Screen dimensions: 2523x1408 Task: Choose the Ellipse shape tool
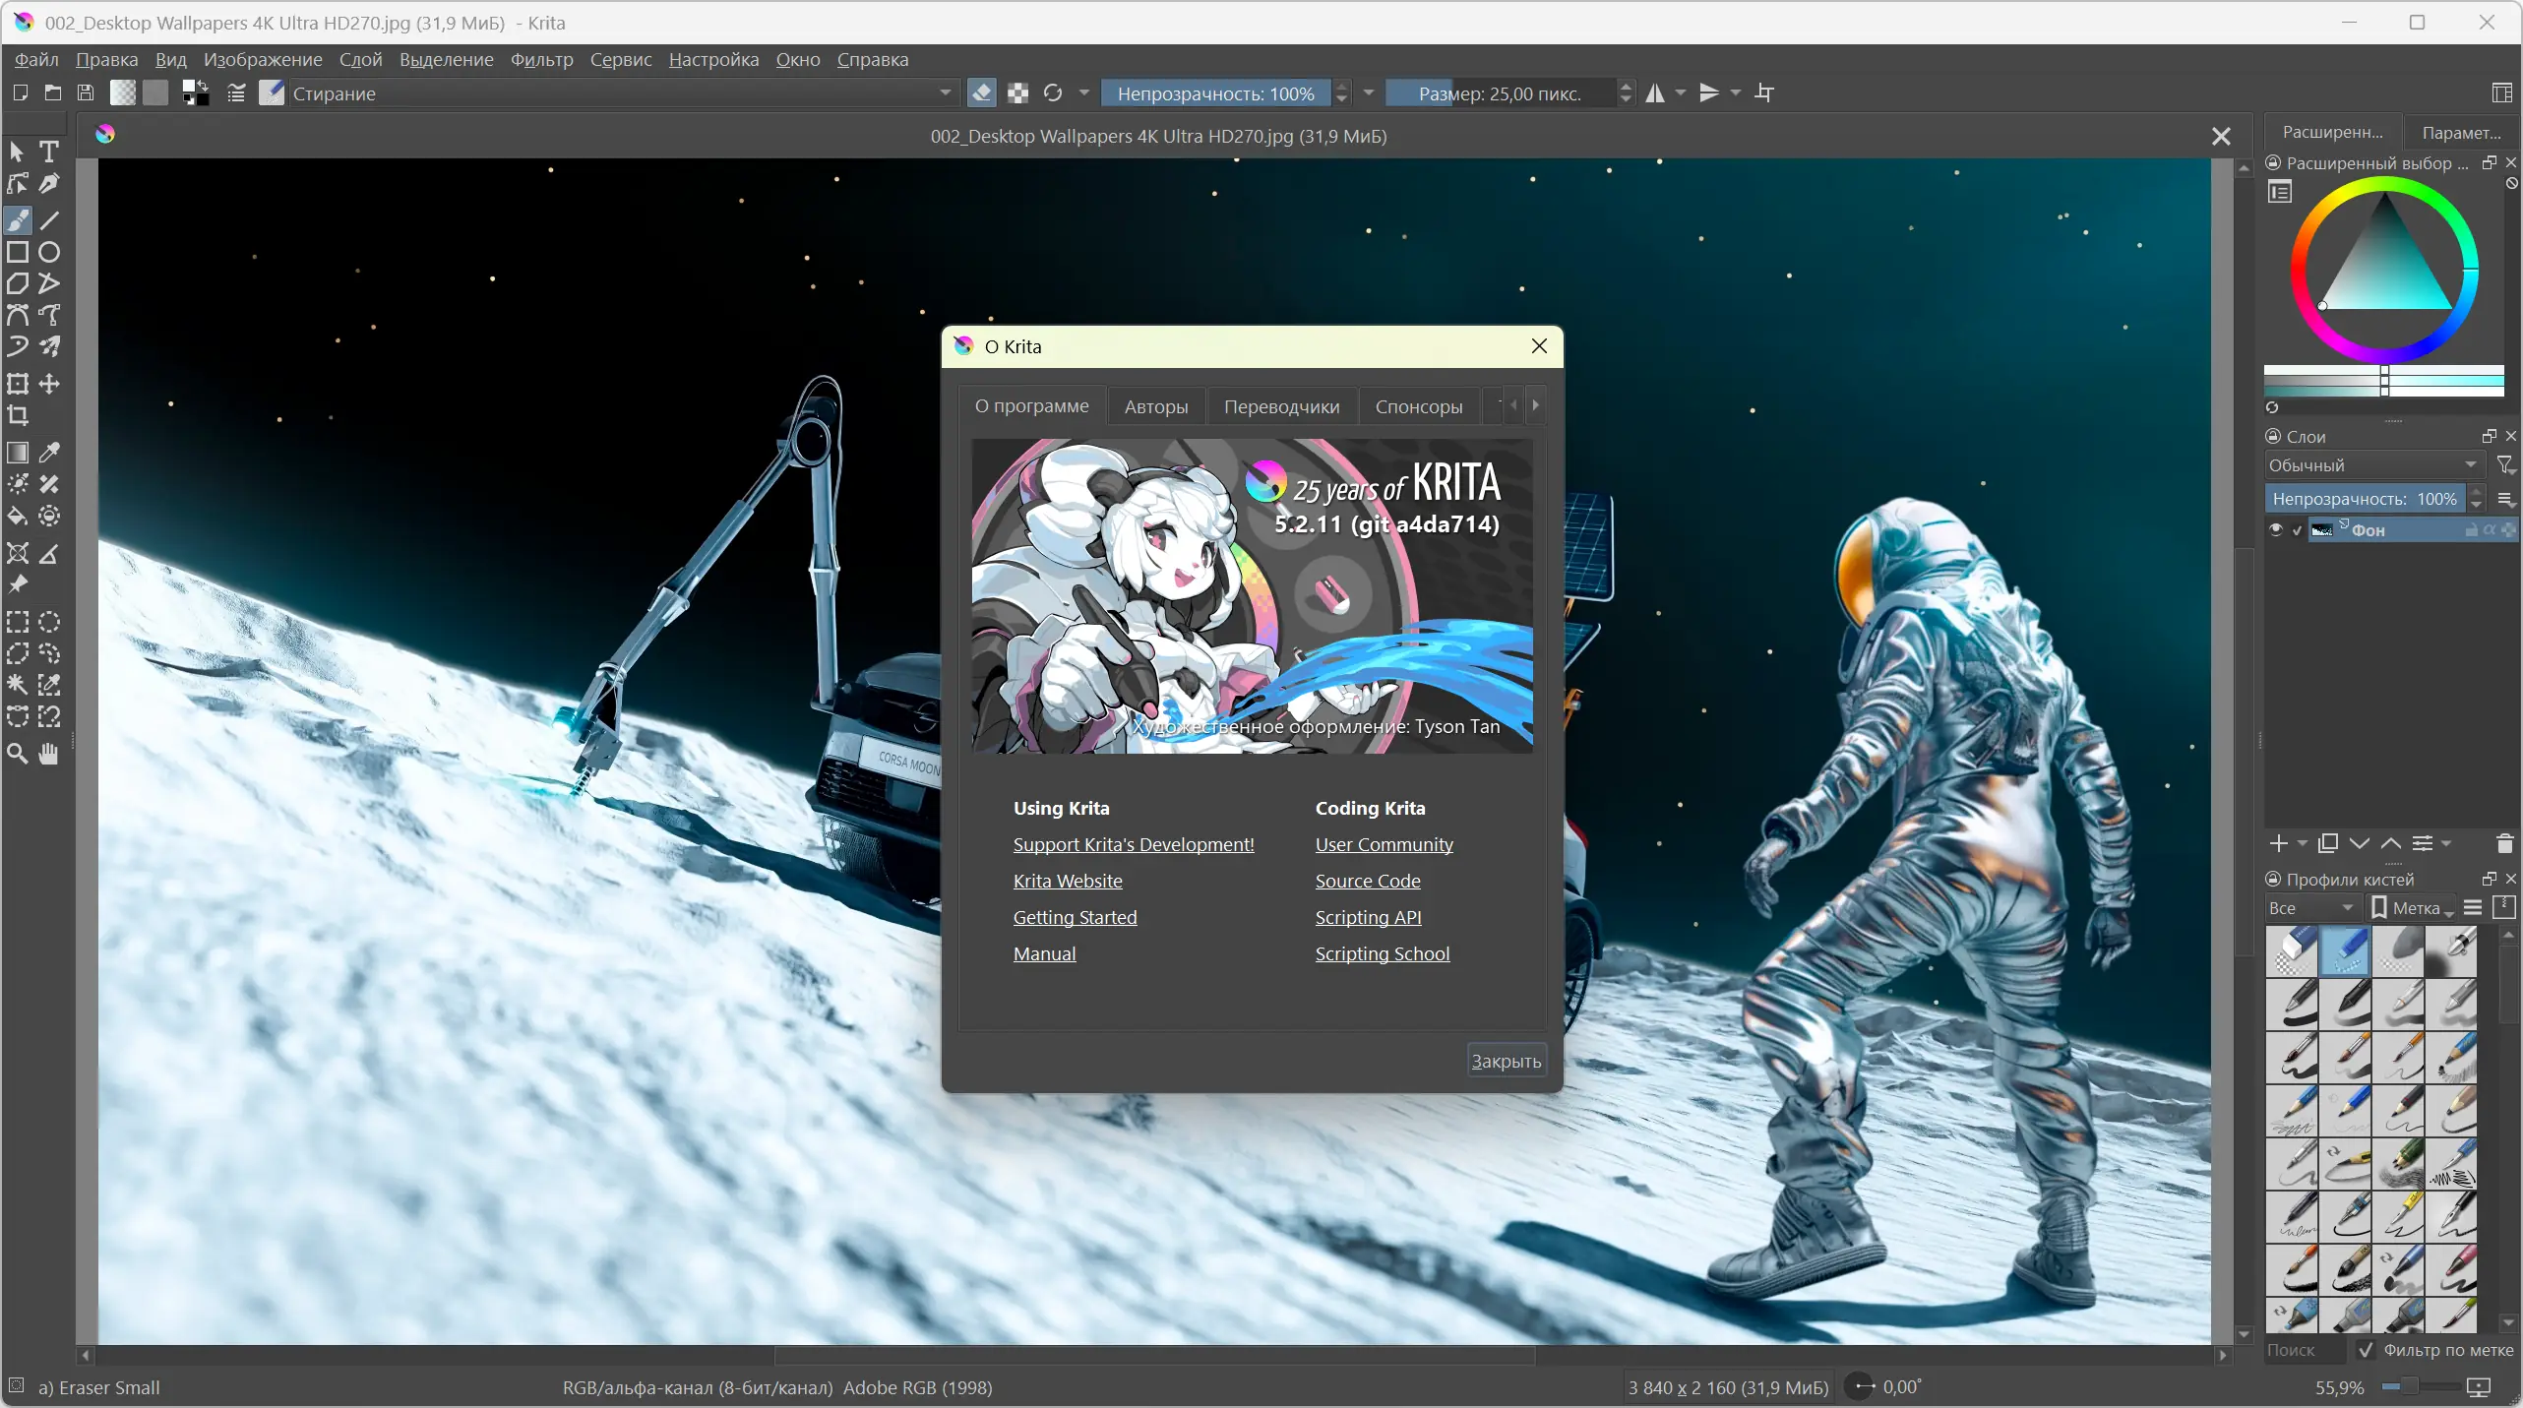(x=49, y=253)
